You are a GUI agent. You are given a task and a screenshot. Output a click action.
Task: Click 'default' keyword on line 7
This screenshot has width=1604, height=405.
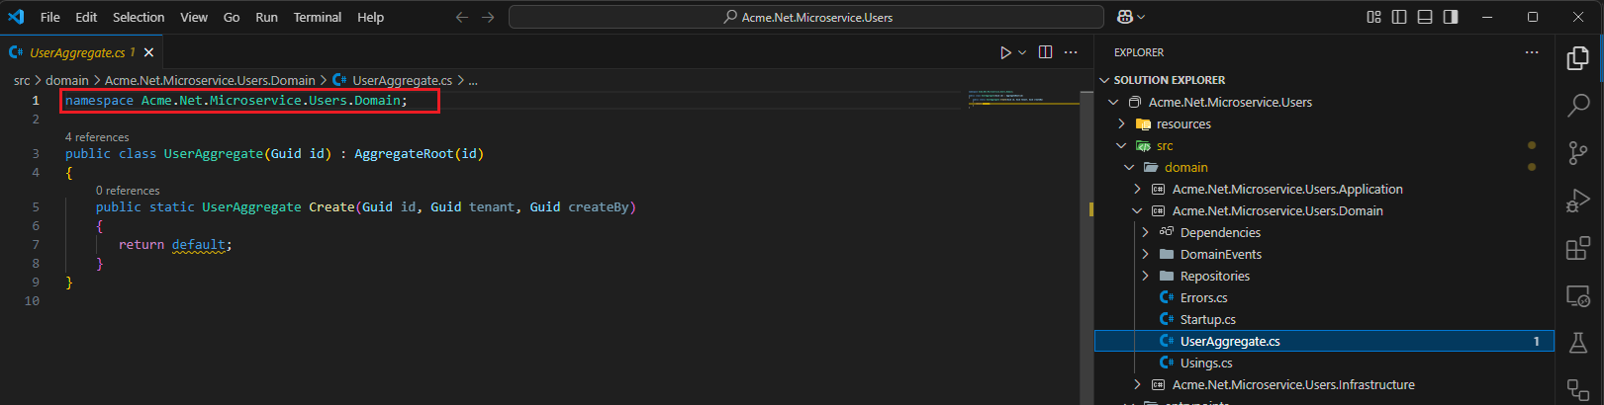pos(198,244)
